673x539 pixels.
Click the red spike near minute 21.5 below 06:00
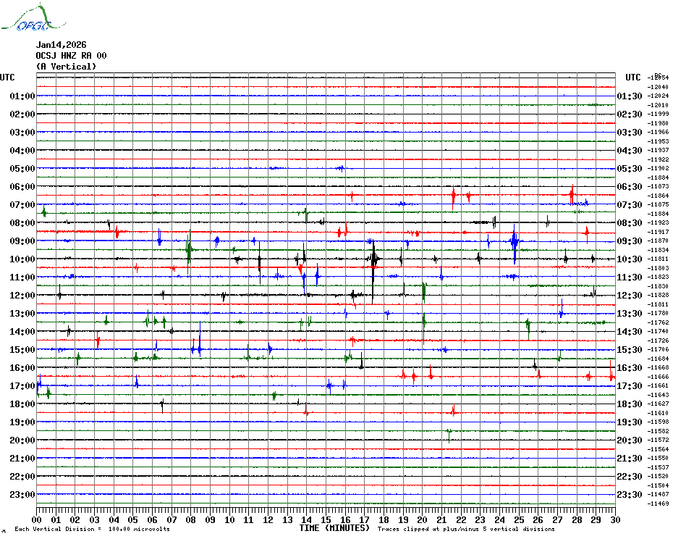pos(453,196)
